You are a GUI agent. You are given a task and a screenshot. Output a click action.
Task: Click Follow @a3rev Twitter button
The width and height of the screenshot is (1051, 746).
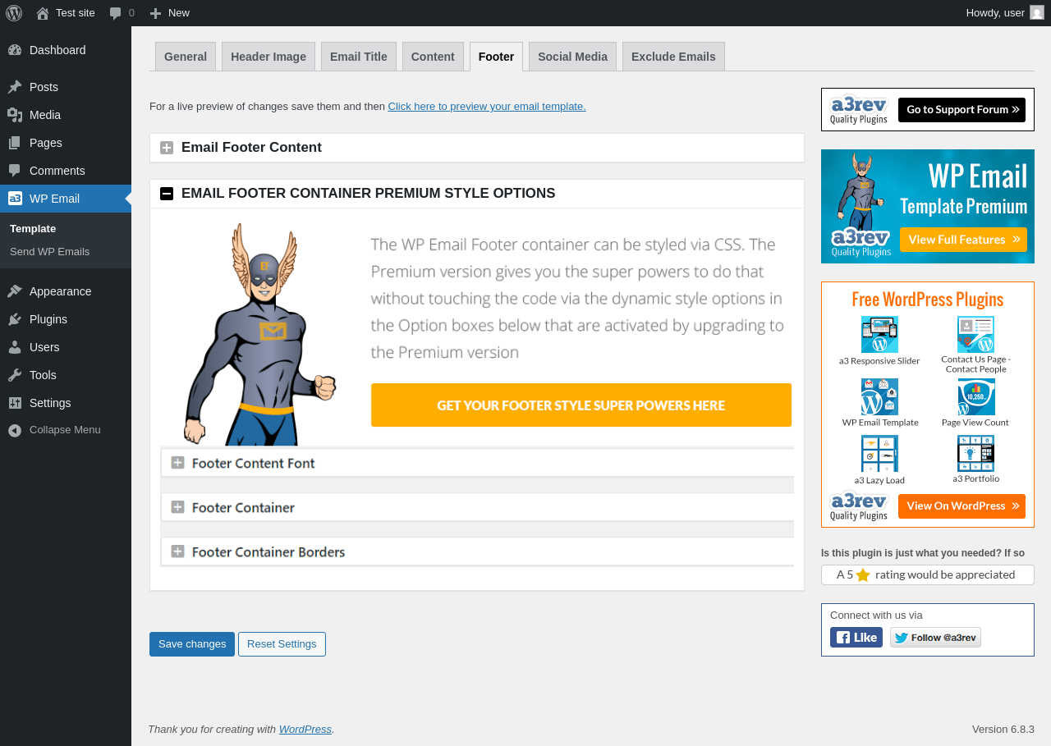pos(935,638)
